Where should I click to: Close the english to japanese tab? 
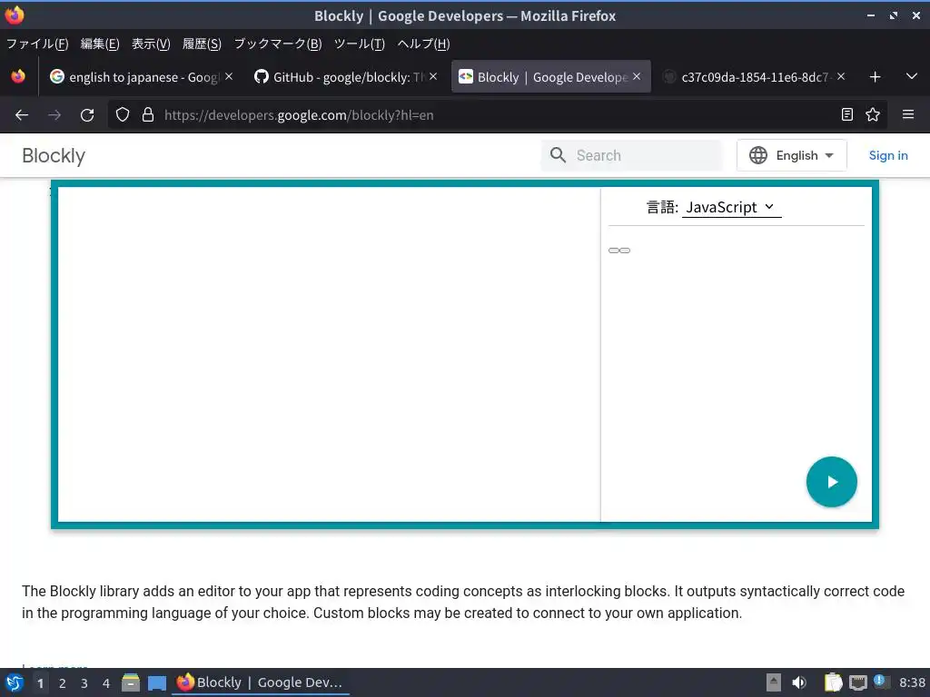[x=229, y=76]
